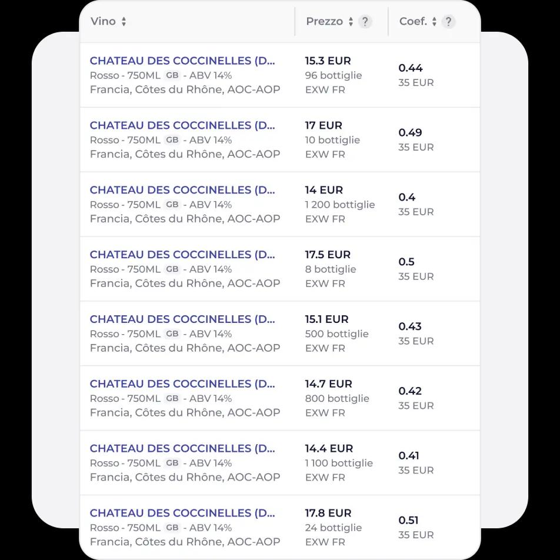Click coefficient value 0.44
Viewport: 560px width, 560px height.
point(411,68)
